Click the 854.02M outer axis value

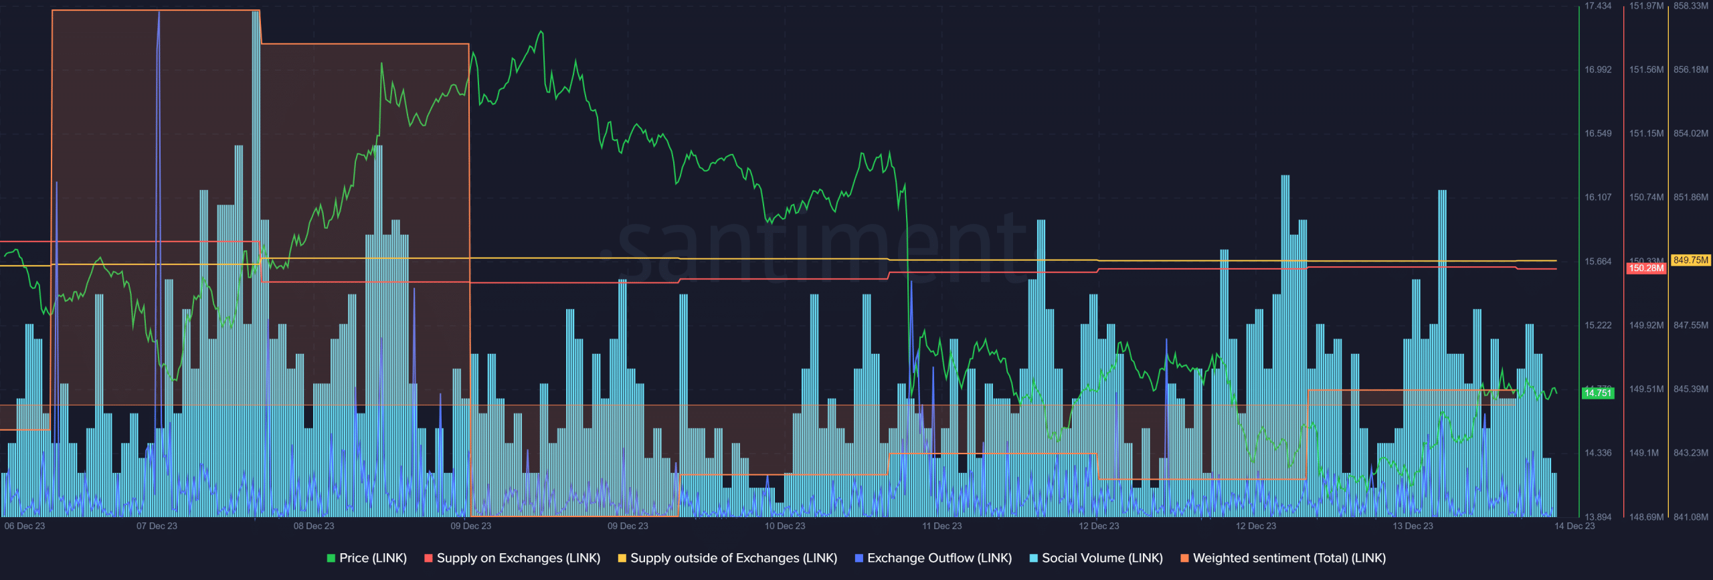(x=1691, y=134)
